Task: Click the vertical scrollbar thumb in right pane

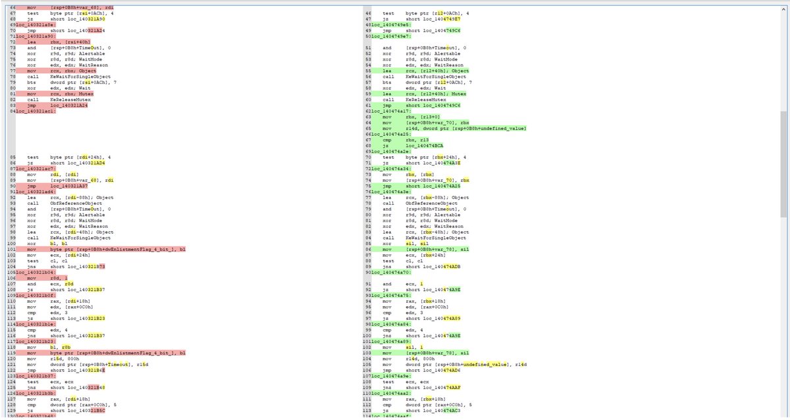Action: click(784, 164)
